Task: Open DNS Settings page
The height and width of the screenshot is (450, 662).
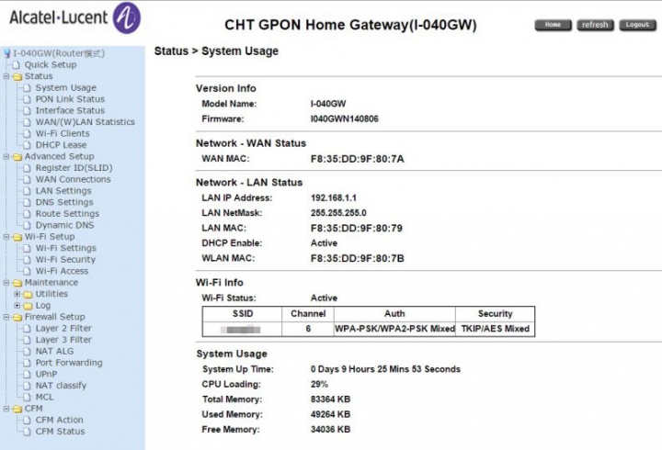Action: pos(64,202)
